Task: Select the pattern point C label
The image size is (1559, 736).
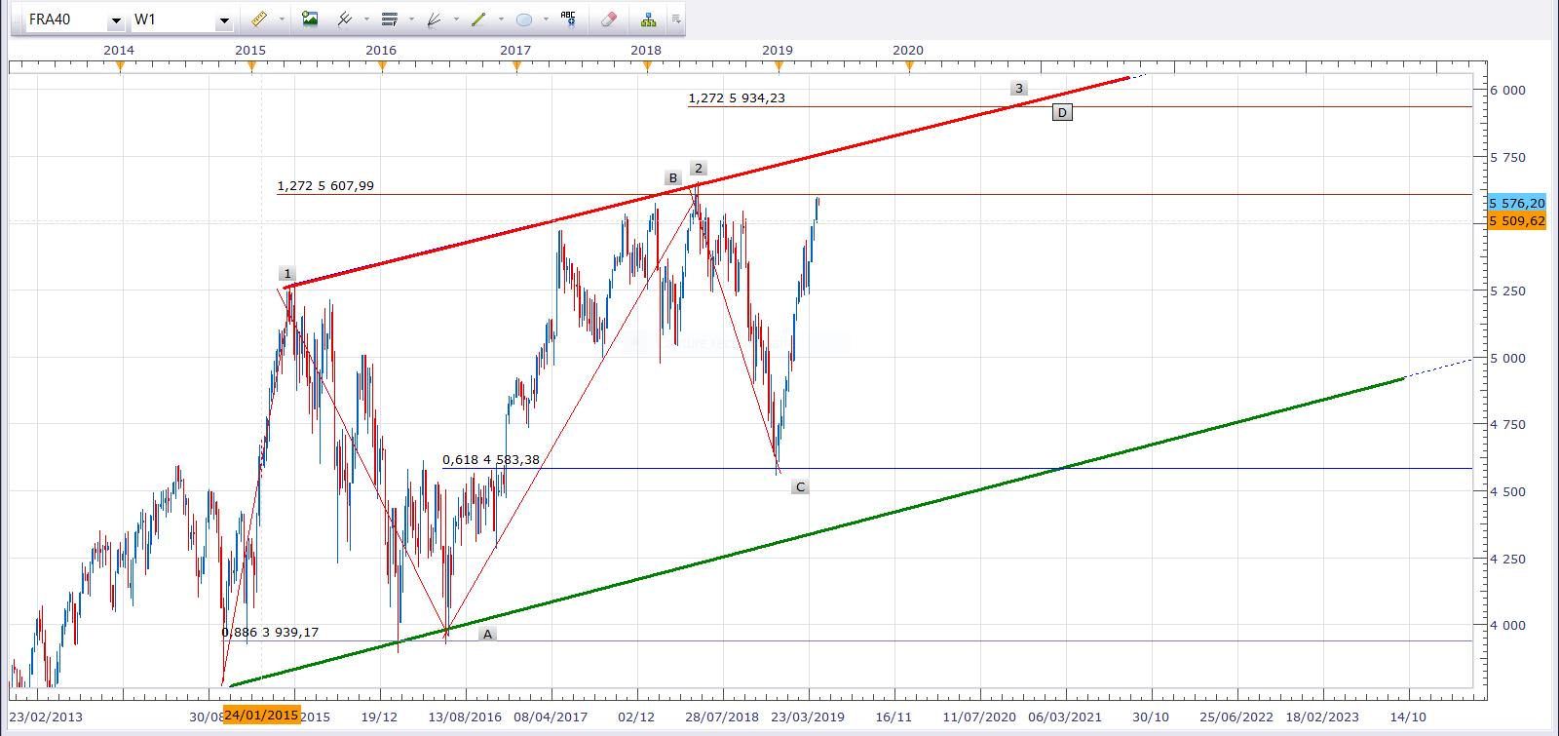Action: coord(800,487)
